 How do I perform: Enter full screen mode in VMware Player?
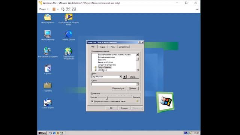[x=68, y=9]
